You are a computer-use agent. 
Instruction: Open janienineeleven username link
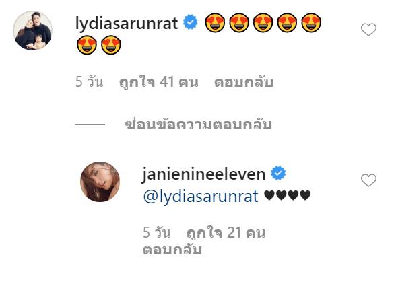tap(204, 174)
